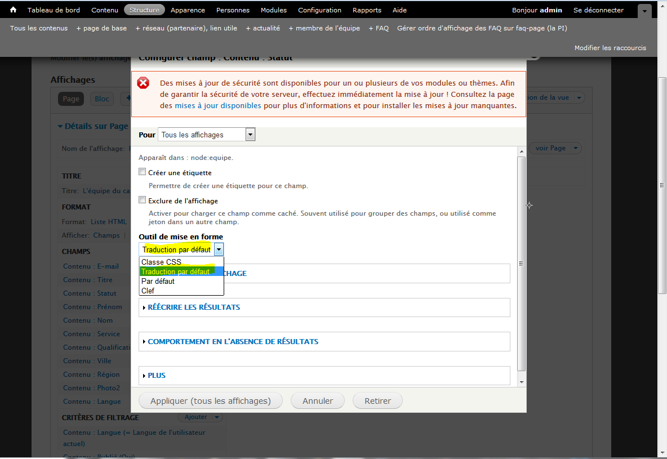
Task: Click dropdown arrow next to voir Page
Action: tap(575, 148)
